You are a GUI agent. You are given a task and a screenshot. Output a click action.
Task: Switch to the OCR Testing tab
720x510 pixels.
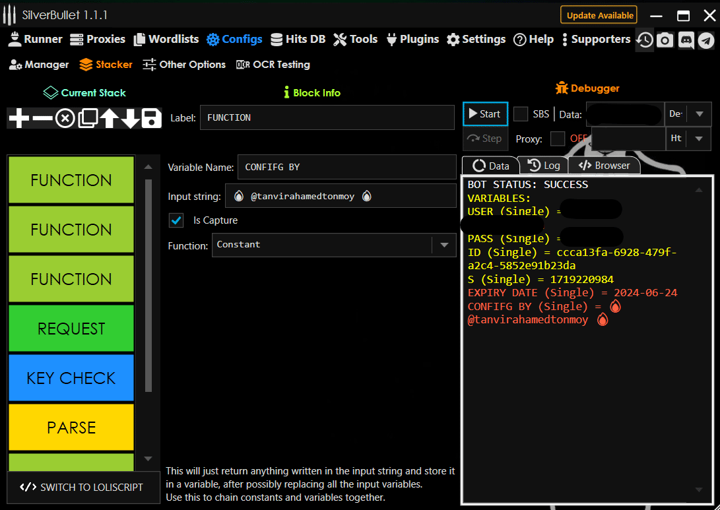tap(273, 65)
